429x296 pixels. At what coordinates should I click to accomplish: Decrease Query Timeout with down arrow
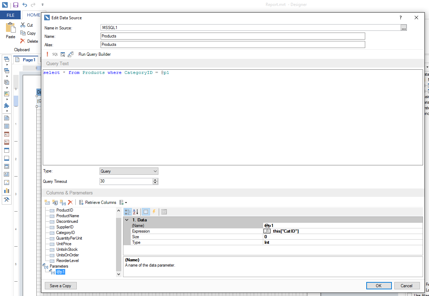[155, 183]
